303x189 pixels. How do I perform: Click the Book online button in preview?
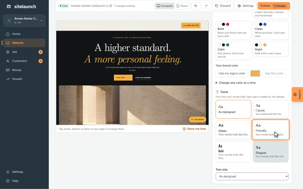point(123,78)
